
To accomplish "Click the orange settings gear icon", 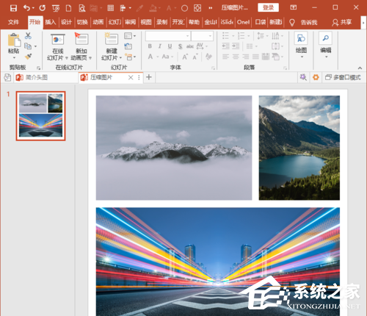I will (x=316, y=77).
